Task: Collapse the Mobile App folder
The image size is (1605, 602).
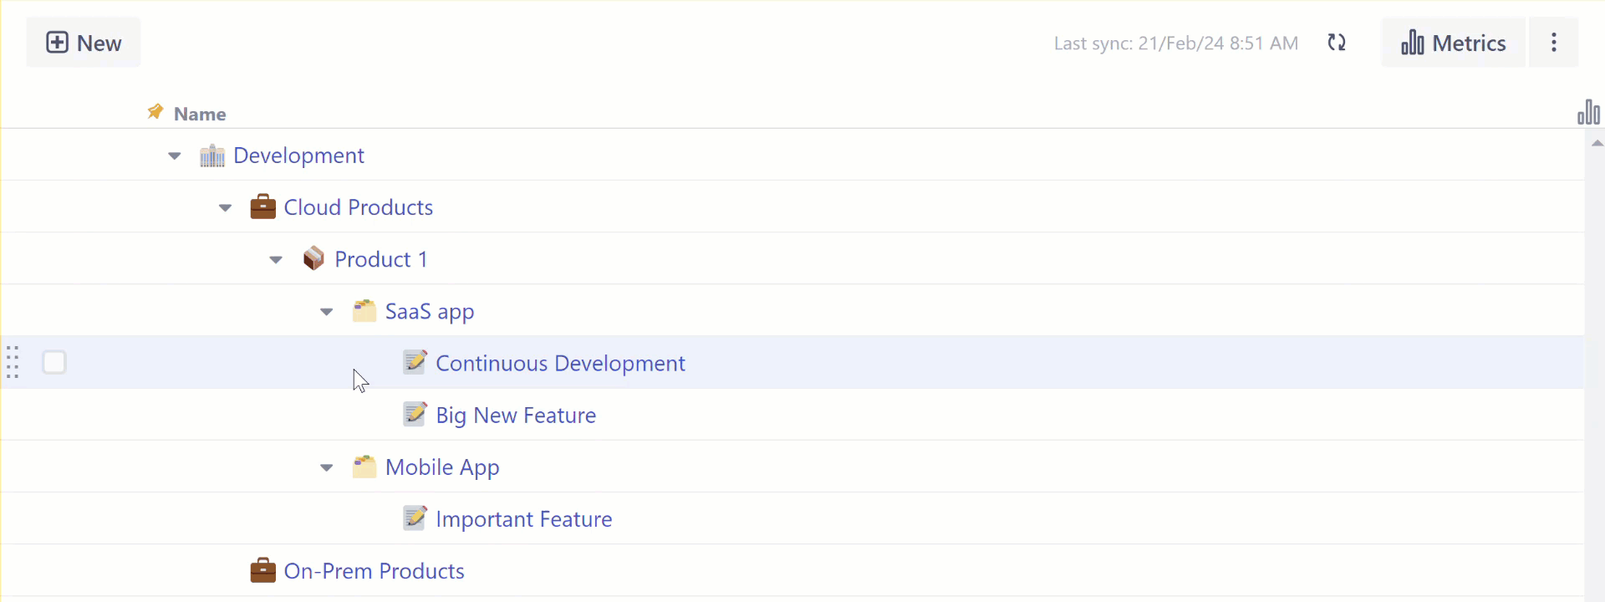Action: click(x=327, y=468)
